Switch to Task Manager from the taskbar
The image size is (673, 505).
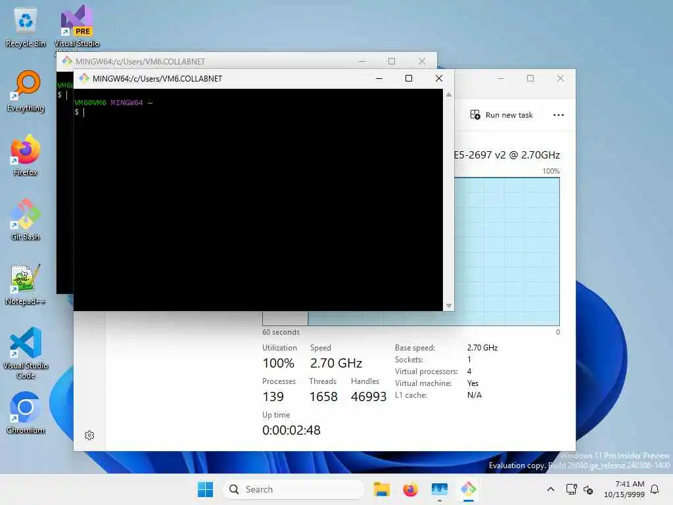(440, 489)
